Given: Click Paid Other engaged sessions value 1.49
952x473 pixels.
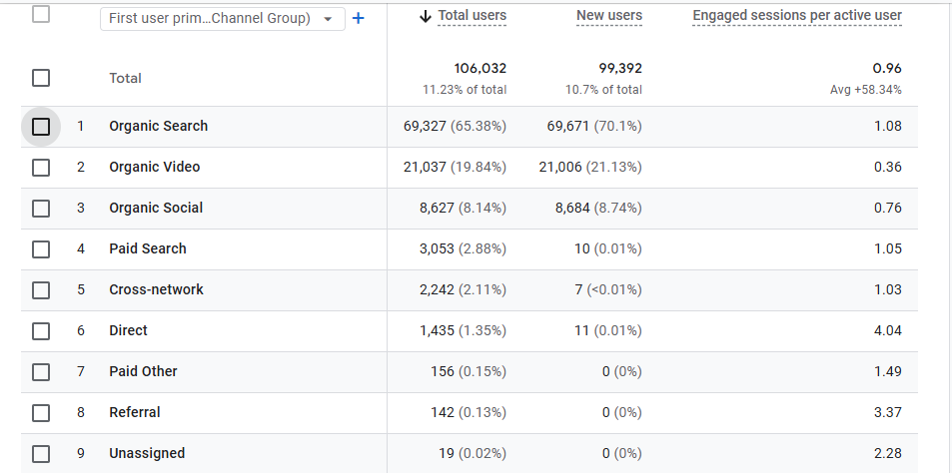Looking at the screenshot, I should pyautogui.click(x=888, y=371).
